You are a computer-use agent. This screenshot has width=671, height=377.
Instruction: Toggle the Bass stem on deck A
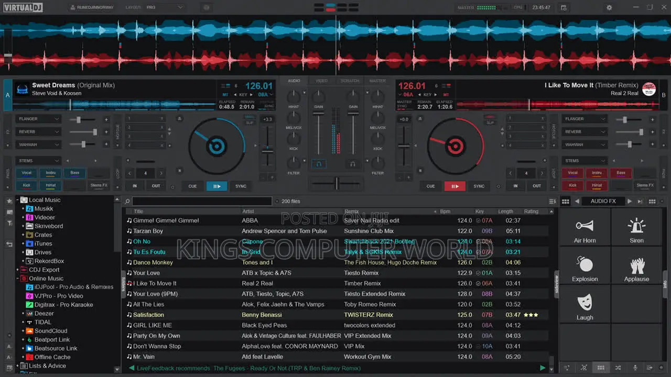[x=75, y=173]
